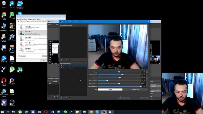Click OK button in Sound dialog
The height and width of the screenshot is (114, 203).
[43, 60]
